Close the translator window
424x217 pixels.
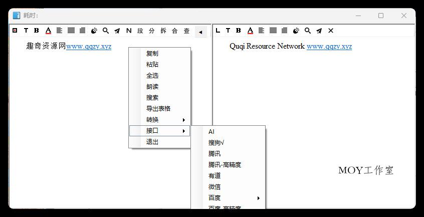(x=404, y=16)
